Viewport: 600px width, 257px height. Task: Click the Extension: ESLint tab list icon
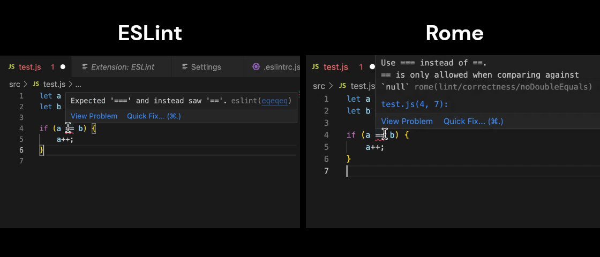pyautogui.click(x=85, y=67)
